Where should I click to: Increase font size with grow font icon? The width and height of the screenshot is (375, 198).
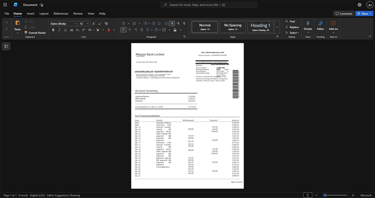click(94, 24)
